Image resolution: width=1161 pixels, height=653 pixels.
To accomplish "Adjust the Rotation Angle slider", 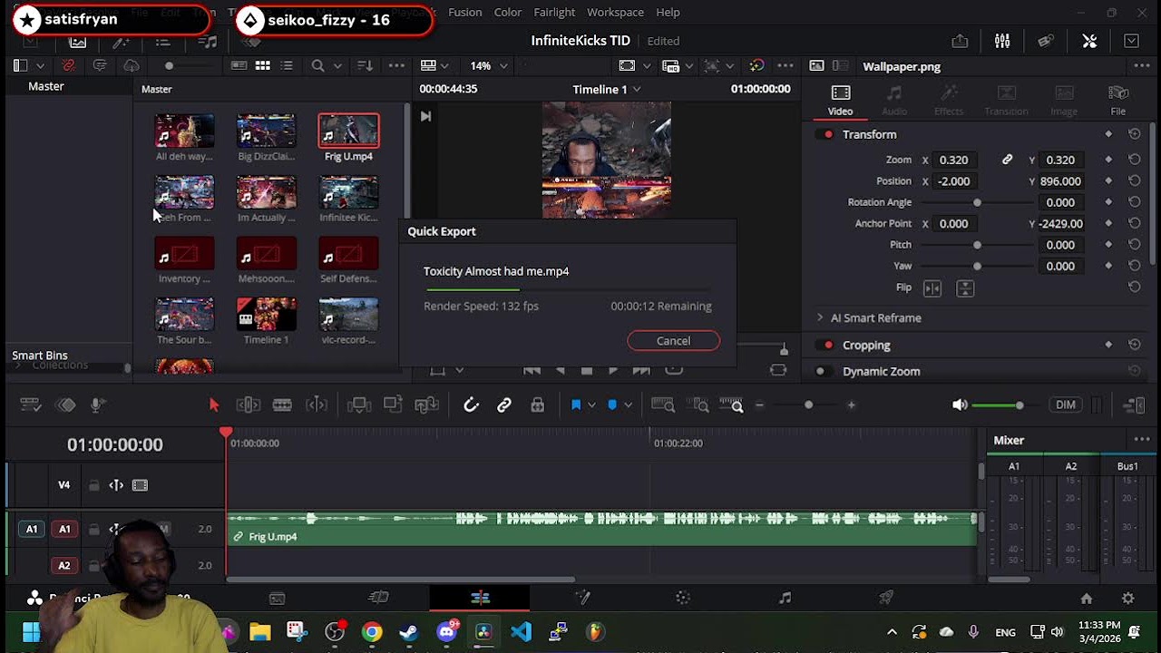I will [977, 202].
